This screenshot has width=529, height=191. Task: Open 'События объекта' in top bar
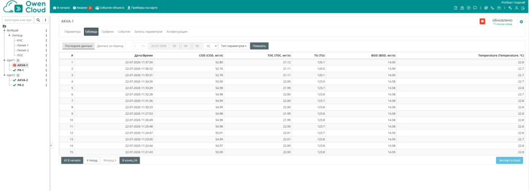(110, 8)
